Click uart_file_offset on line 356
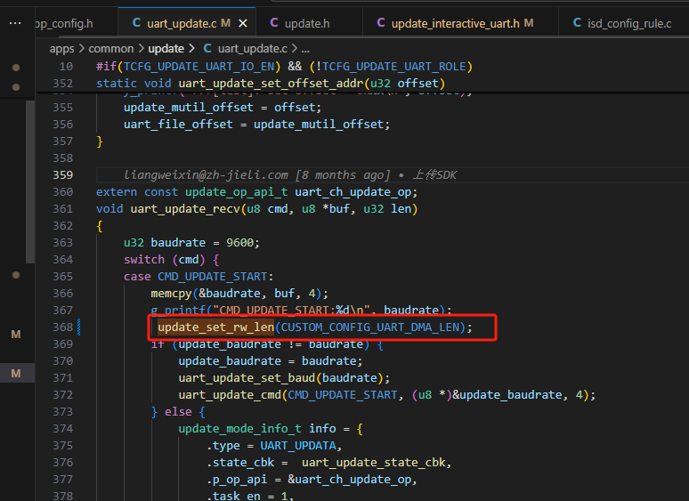The width and height of the screenshot is (689, 501). pos(178,125)
